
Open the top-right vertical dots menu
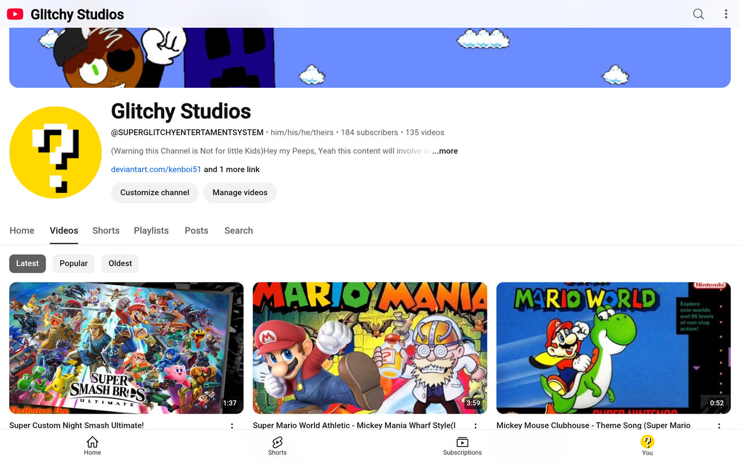(x=726, y=14)
